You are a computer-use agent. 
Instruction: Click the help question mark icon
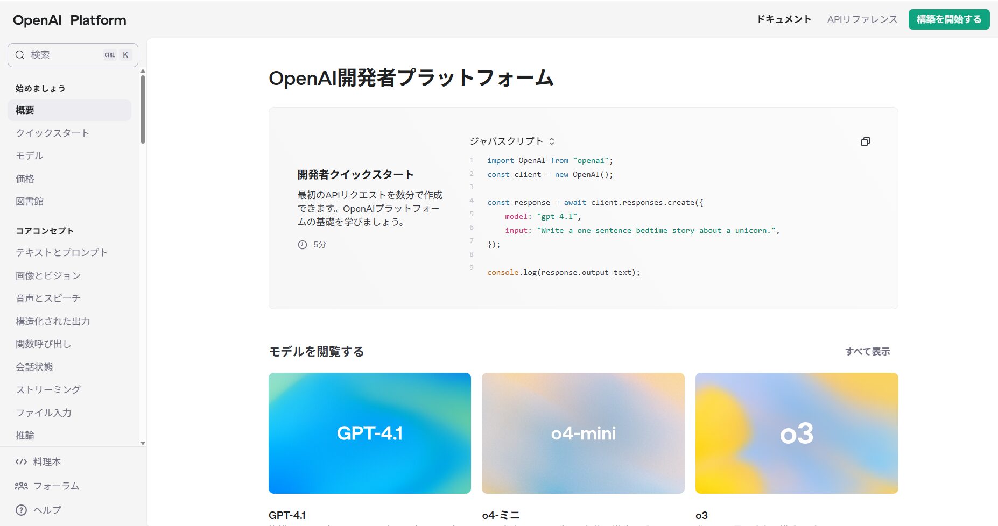tap(21, 510)
